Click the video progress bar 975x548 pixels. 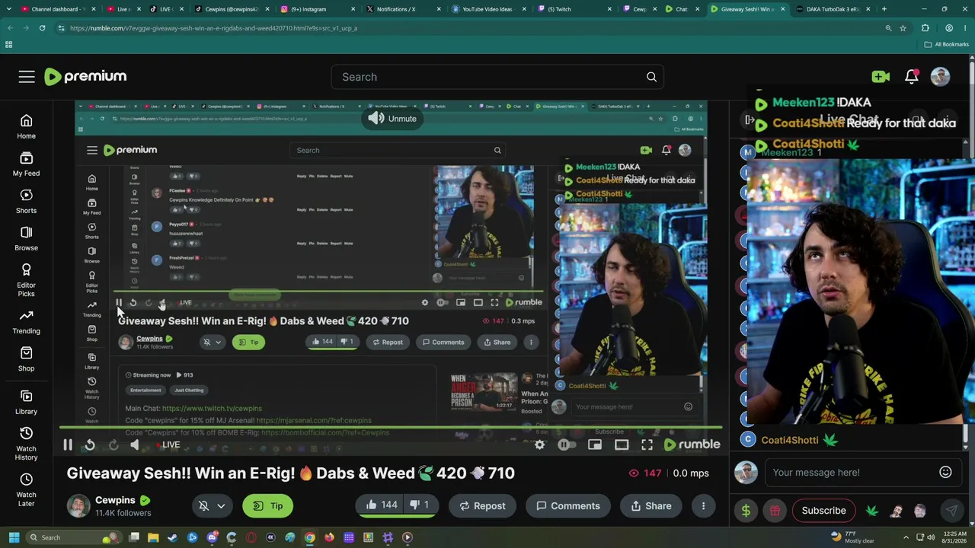390,429
